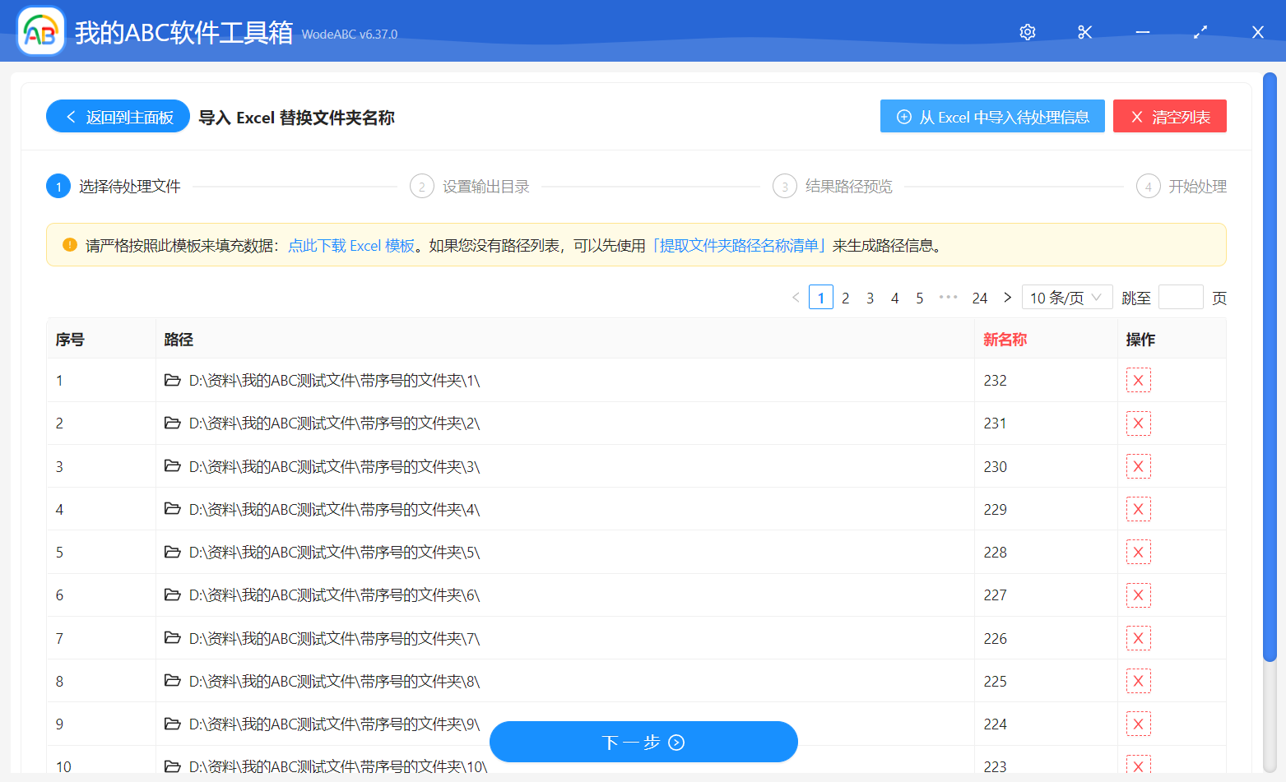
Task: Open settings gear in title bar
Action: pos(1027,32)
